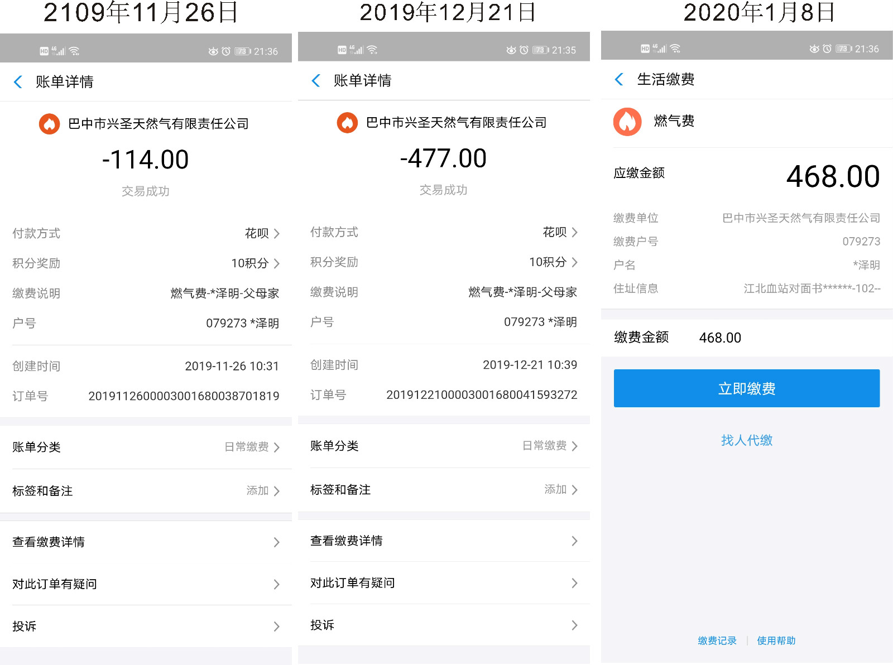
Task: Go back from the 生活缴费 screen
Action: point(619,79)
